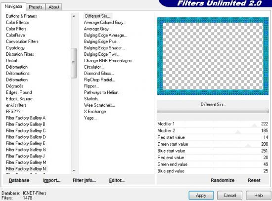This screenshot has height=201, width=272.
Task: Click the filter preview thumbnail
Action: click(213, 56)
